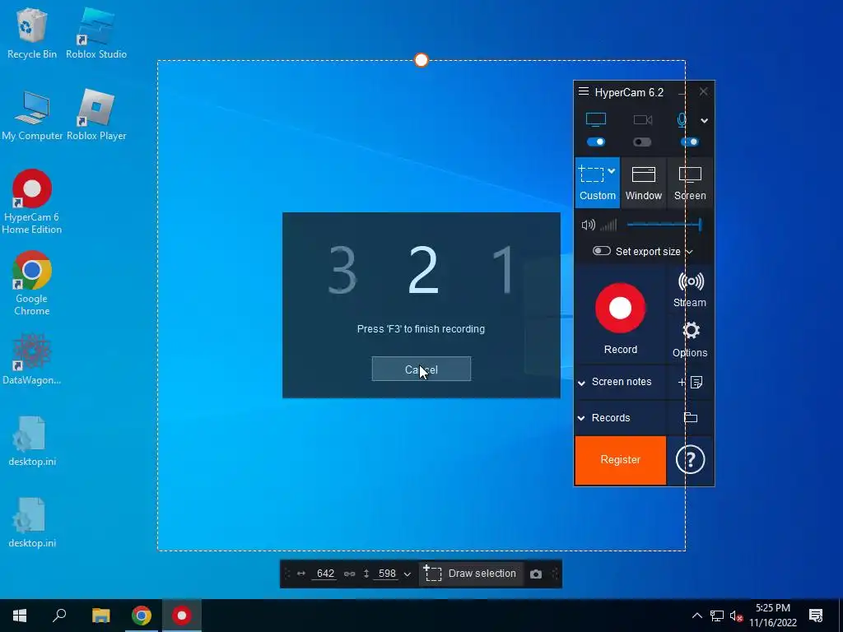Select the Screen capture mode

click(x=691, y=183)
